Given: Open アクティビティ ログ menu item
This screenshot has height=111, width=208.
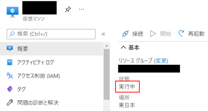Looking at the screenshot, I should [52, 62].
